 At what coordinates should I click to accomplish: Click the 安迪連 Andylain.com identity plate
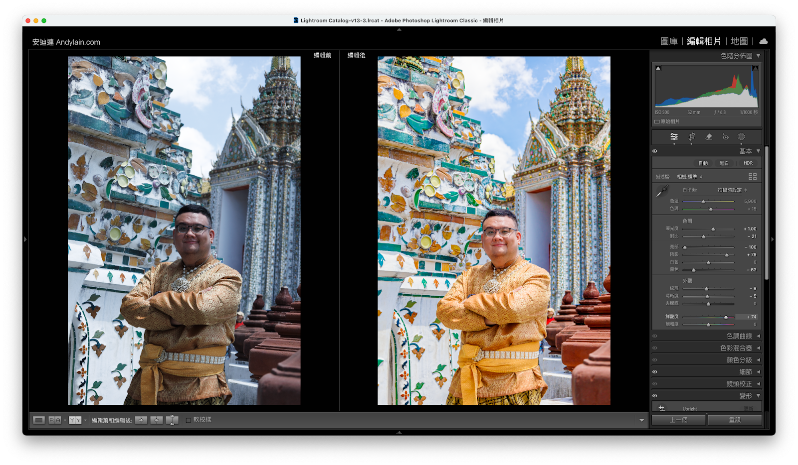point(66,42)
